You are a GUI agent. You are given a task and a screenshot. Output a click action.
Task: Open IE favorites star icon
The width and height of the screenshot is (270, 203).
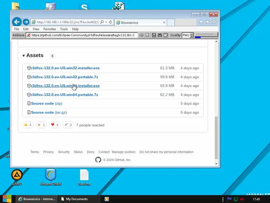click(208, 22)
